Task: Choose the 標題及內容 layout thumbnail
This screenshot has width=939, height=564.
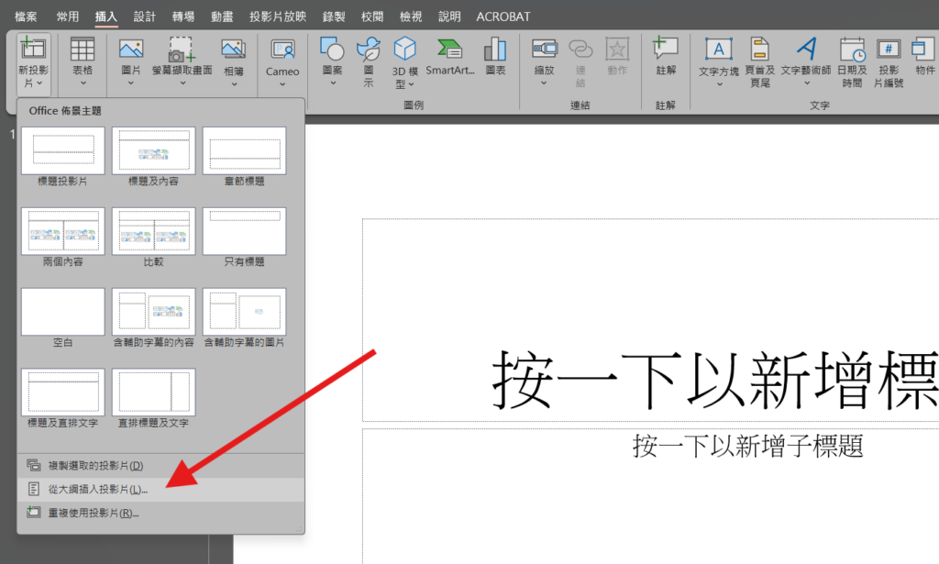Action: pos(153,151)
